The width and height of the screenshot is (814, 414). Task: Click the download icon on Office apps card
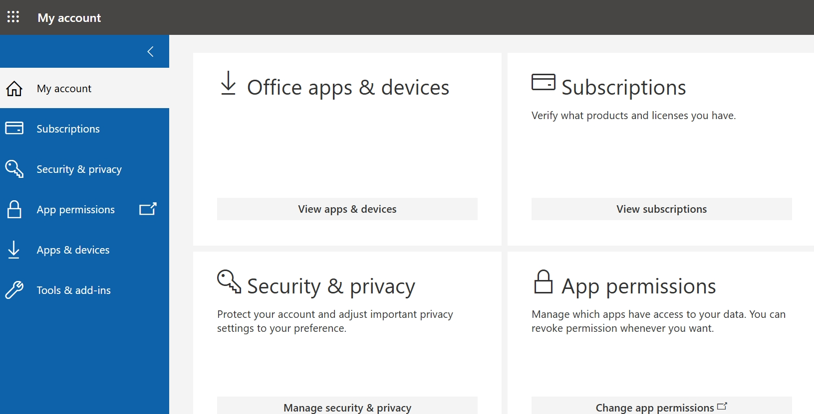pyautogui.click(x=228, y=83)
